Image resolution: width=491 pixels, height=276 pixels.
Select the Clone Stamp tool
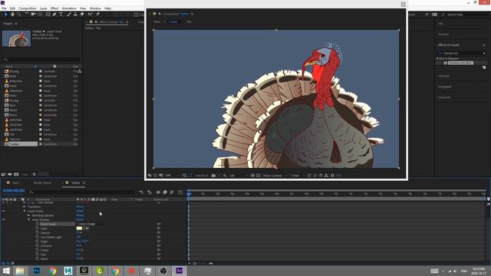coord(75,15)
